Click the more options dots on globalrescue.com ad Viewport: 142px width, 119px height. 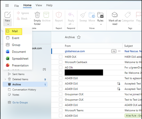119,51
